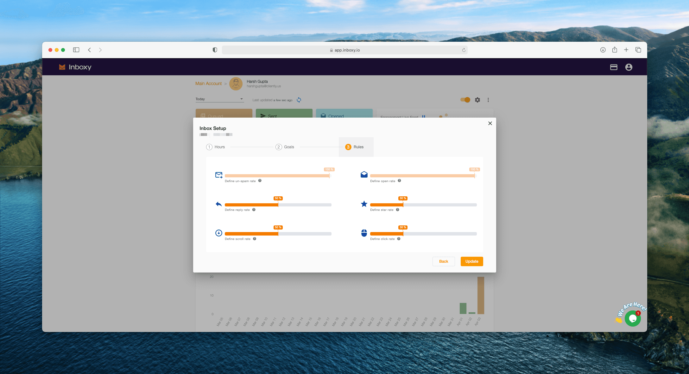Click the Update button

(x=471, y=261)
